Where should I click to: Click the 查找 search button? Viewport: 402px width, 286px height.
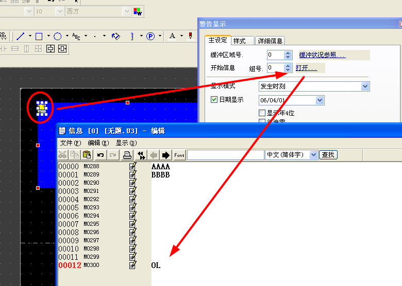(328, 155)
